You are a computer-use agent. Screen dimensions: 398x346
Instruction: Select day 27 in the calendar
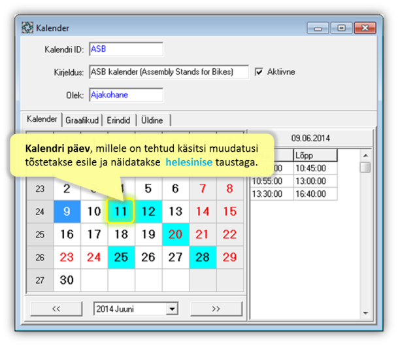(x=176, y=257)
